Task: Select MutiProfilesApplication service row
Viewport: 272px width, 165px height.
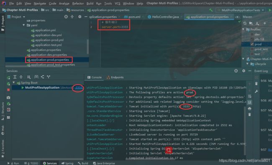Action: 48,88
